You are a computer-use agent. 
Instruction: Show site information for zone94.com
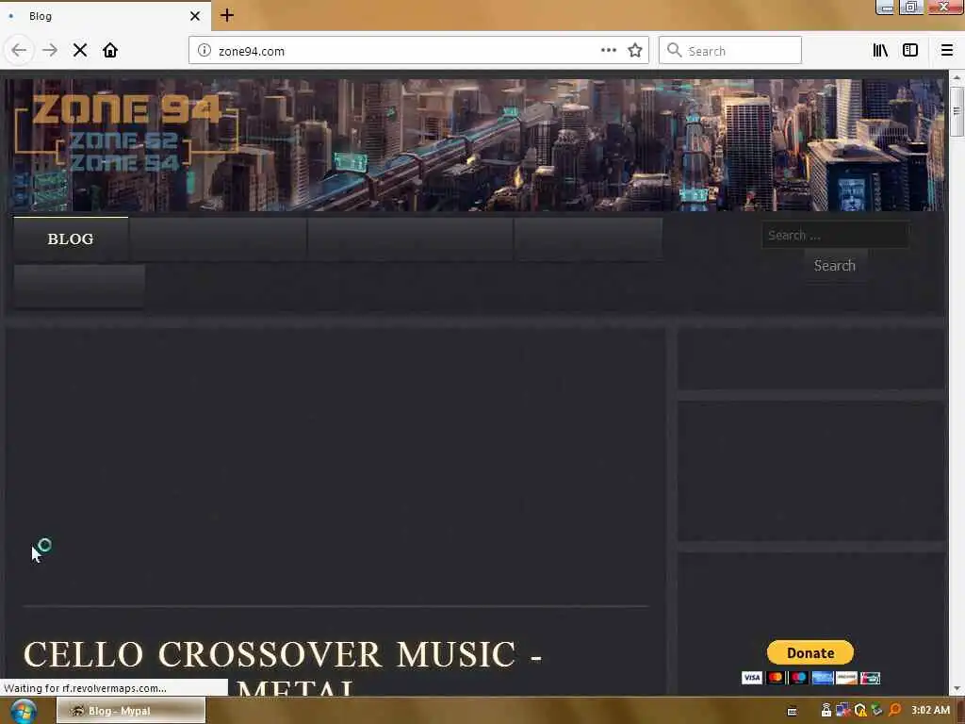pyautogui.click(x=204, y=51)
